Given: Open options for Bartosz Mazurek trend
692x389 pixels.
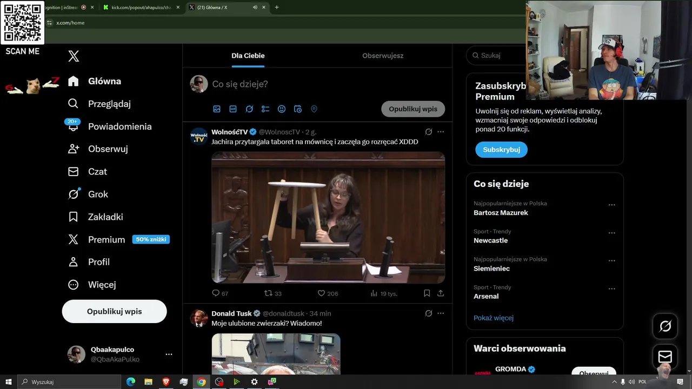Looking at the screenshot, I should [612, 205].
